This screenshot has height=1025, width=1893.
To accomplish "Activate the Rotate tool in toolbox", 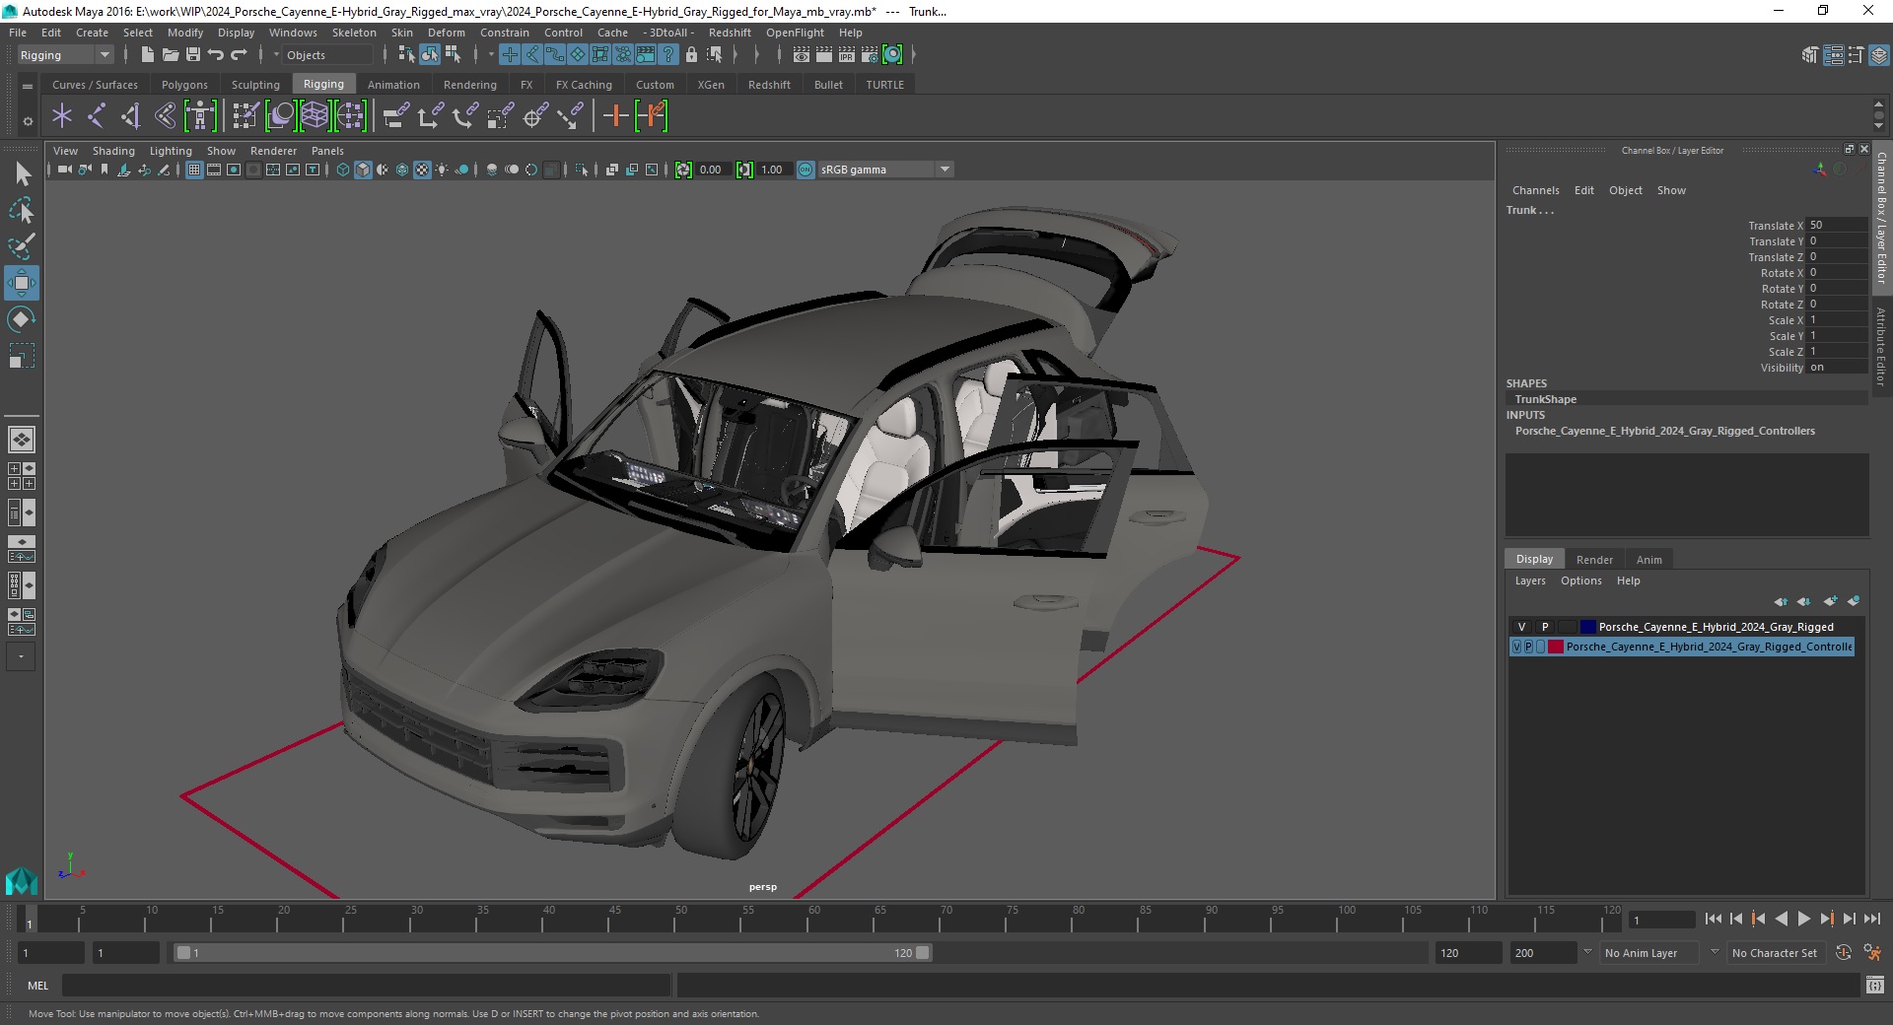I will pyautogui.click(x=21, y=319).
